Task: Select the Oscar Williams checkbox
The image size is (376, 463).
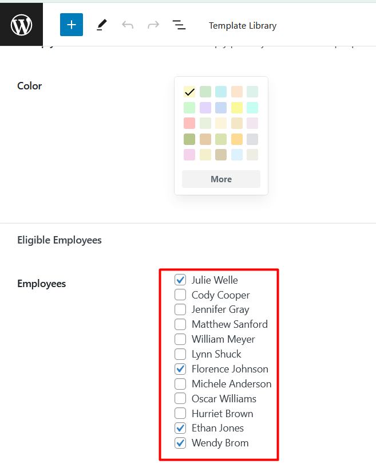Action: coord(180,399)
